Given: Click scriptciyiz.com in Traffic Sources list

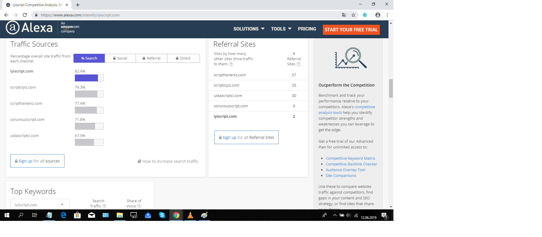Looking at the screenshot, I should coord(23,87).
